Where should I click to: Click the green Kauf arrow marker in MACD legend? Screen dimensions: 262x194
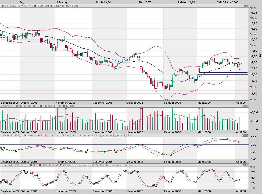point(52,136)
